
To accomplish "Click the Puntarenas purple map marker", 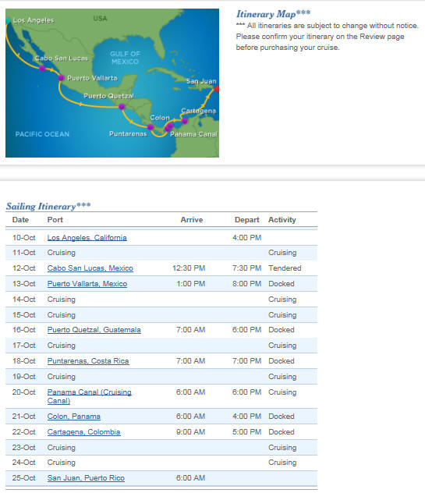I will [151, 127].
